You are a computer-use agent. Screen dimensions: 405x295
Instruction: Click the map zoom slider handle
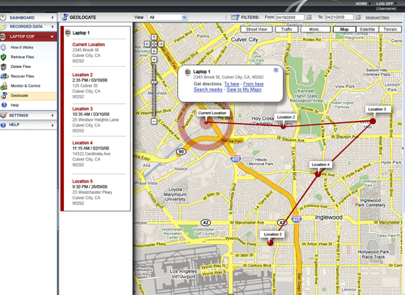click(154, 82)
